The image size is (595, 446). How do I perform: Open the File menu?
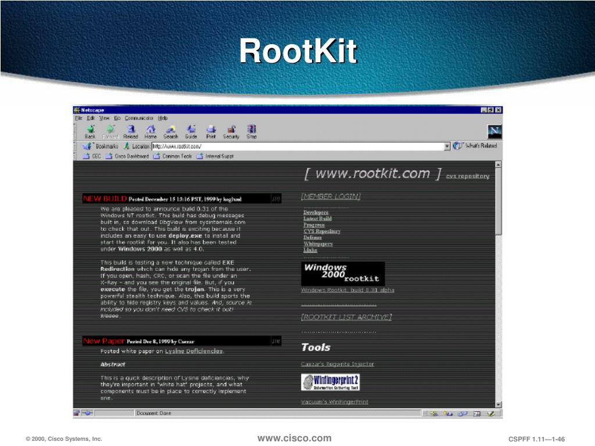pyautogui.click(x=78, y=118)
